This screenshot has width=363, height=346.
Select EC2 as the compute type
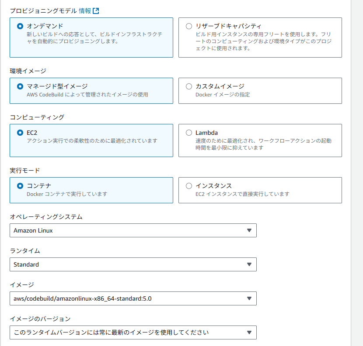point(20,133)
